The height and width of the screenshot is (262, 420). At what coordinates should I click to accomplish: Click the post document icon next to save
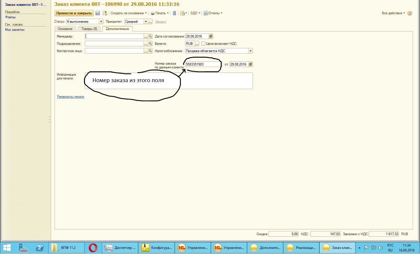click(x=105, y=13)
